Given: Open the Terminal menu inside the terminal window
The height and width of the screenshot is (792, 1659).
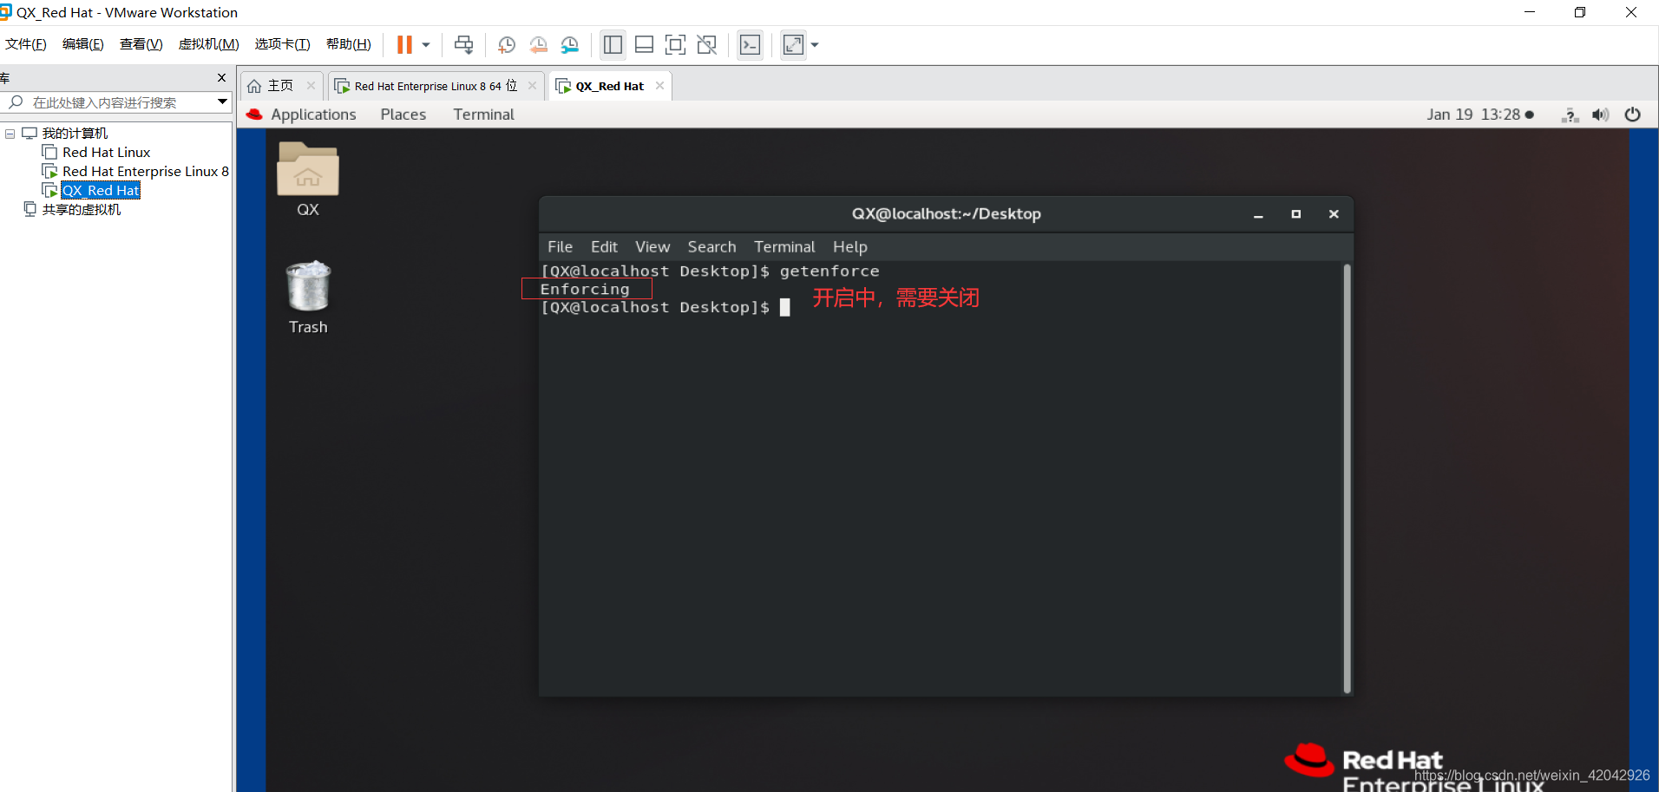Looking at the screenshot, I should point(784,247).
